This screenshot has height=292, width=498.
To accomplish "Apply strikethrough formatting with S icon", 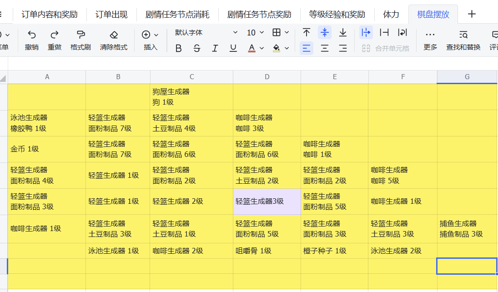I will [196, 48].
